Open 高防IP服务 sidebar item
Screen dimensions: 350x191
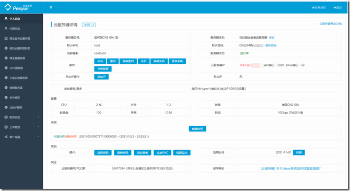pos(21,107)
